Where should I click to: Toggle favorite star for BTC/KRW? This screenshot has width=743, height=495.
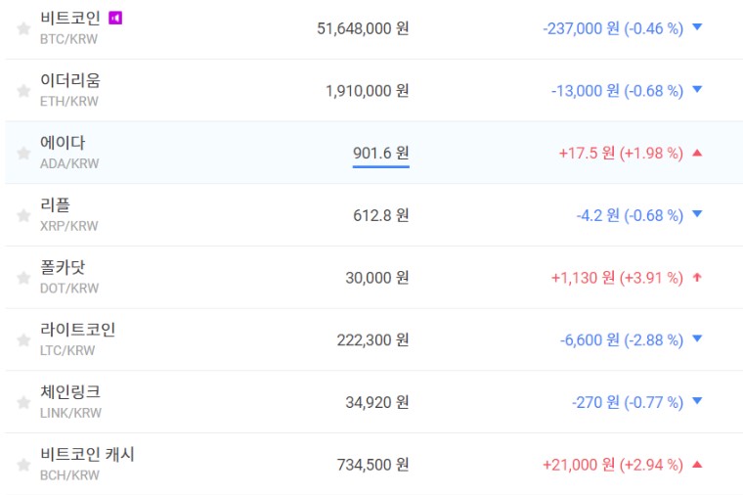pos(23,28)
